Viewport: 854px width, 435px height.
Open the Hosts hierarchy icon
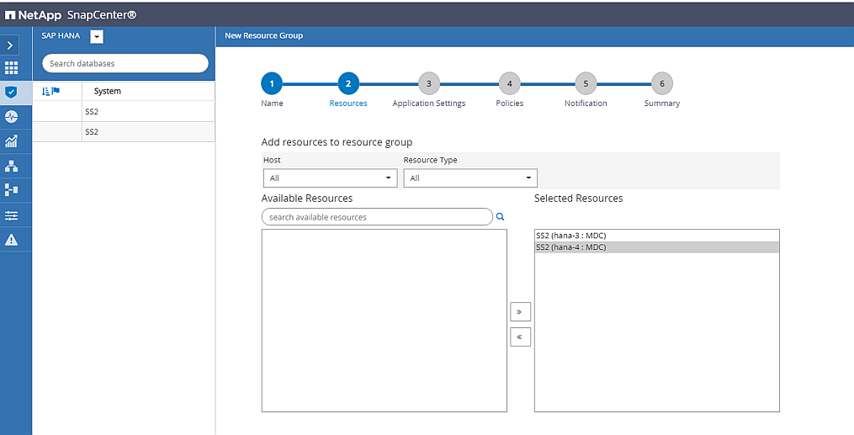point(11,166)
